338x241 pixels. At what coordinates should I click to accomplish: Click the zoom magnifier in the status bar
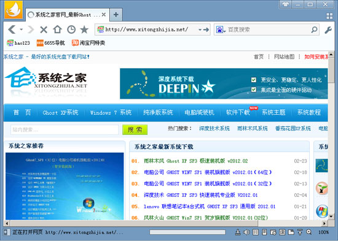point(309,232)
